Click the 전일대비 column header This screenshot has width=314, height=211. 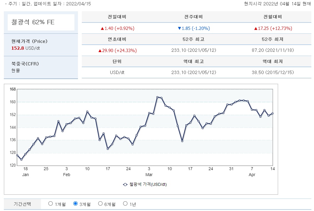coord(117,17)
